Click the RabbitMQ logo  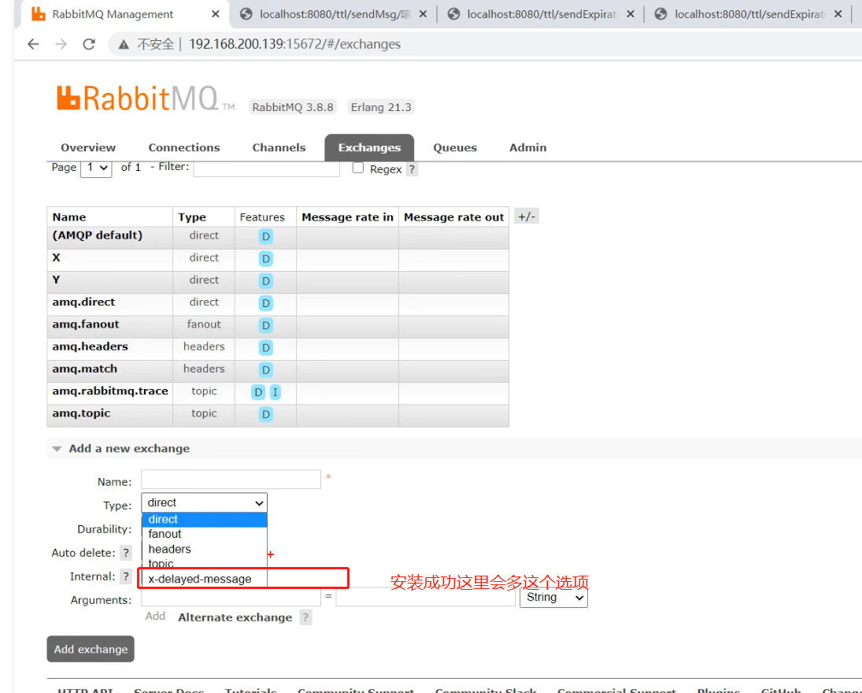point(146,99)
